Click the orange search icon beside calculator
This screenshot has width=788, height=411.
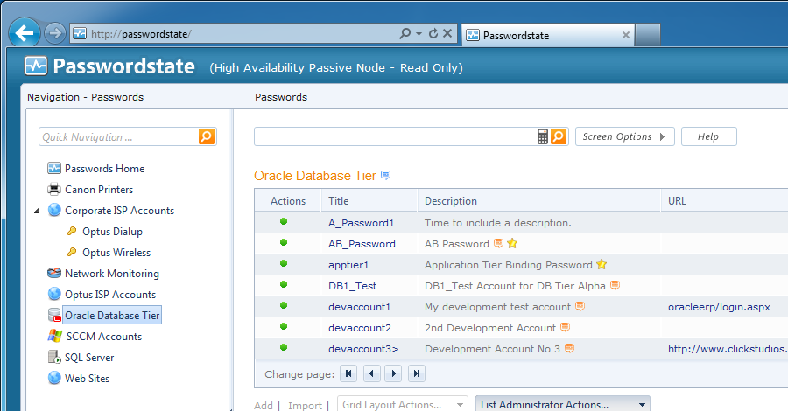point(559,136)
